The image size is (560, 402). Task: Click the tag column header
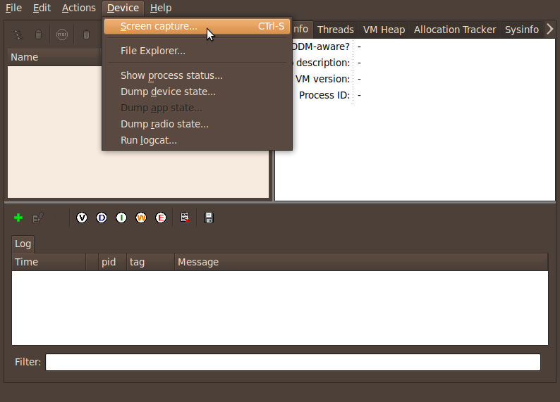(x=150, y=262)
